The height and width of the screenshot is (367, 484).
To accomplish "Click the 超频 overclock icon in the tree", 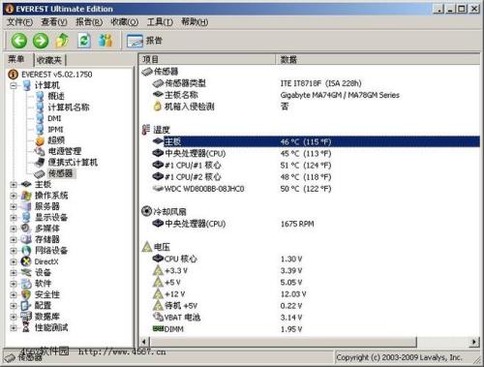I will click(x=40, y=140).
